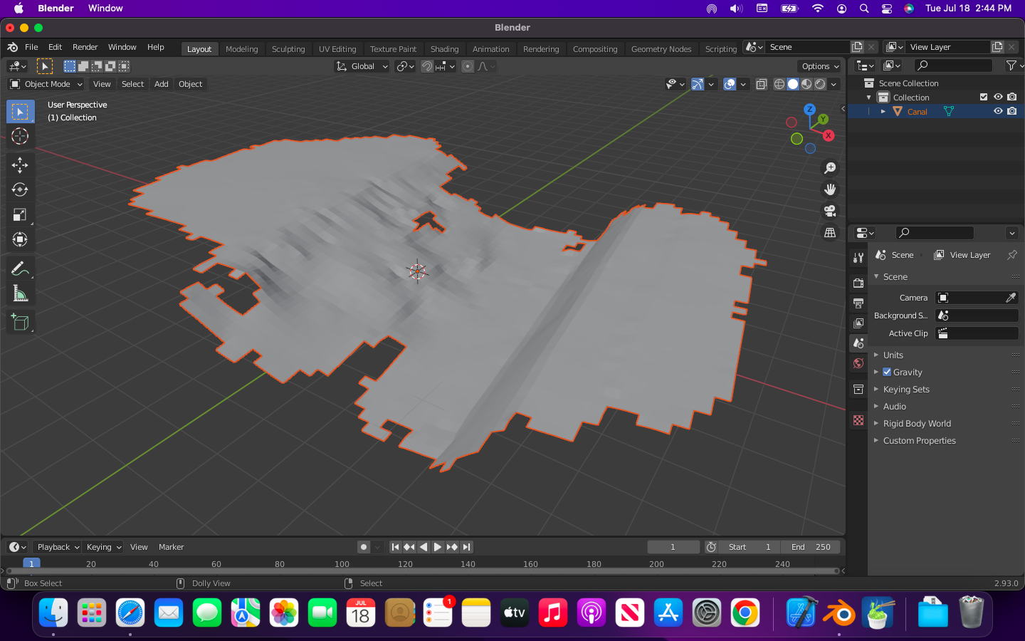Click the Add Cube tool
The width and height of the screenshot is (1025, 641).
click(20, 323)
